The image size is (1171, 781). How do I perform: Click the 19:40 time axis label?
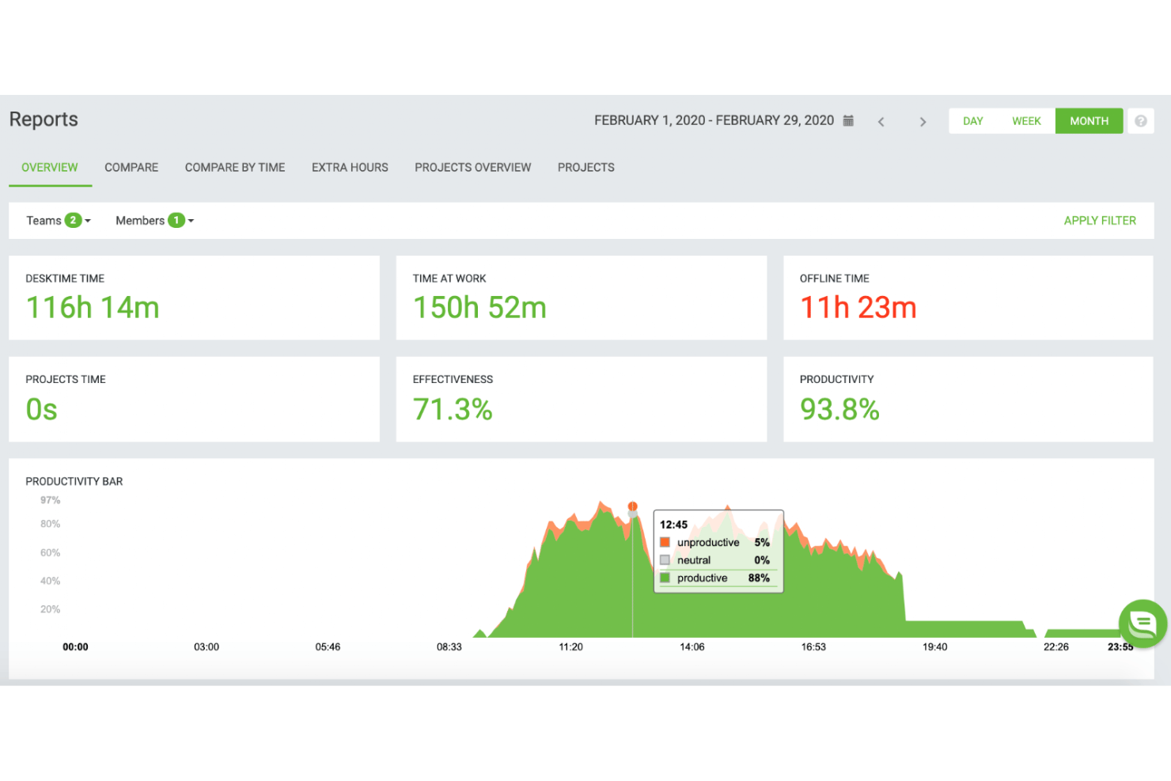click(x=934, y=647)
